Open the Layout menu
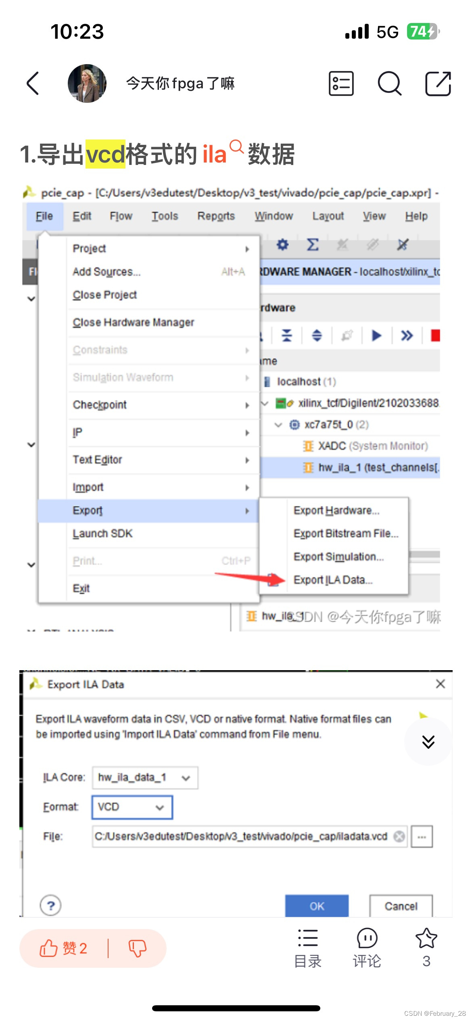This screenshot has width=472, height=1021. 328,216
